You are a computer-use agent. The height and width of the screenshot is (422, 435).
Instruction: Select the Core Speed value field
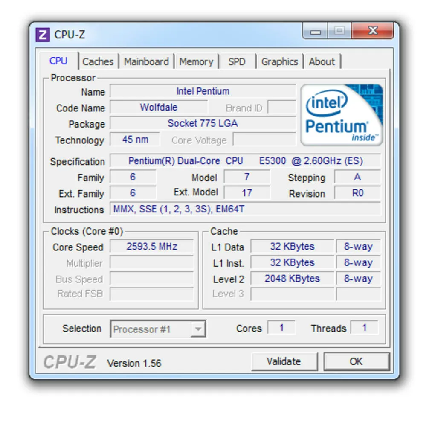click(152, 247)
